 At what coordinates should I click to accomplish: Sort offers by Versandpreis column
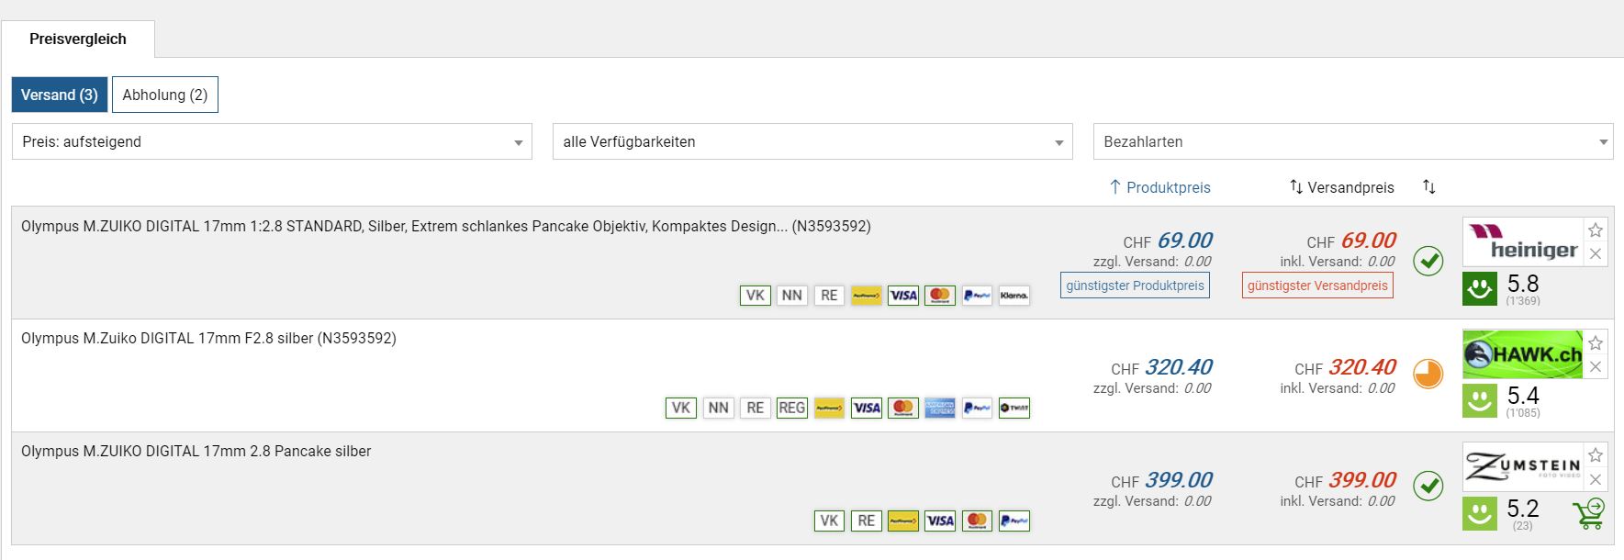[x=1341, y=187]
